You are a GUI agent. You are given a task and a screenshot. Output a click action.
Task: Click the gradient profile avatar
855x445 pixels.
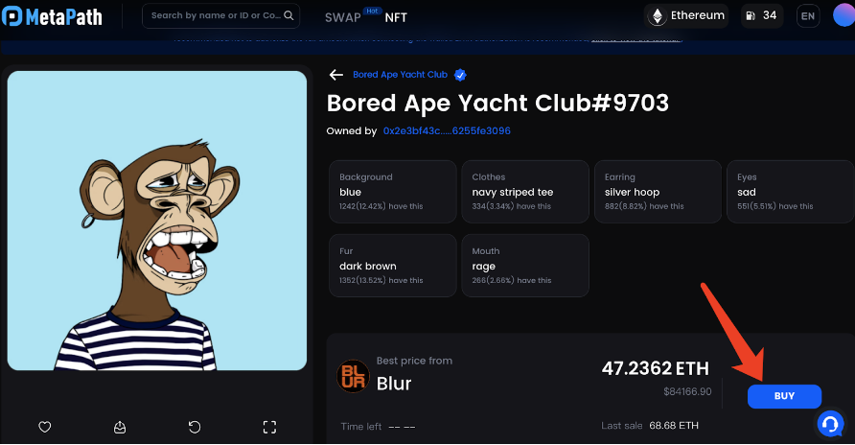pyautogui.click(x=843, y=16)
